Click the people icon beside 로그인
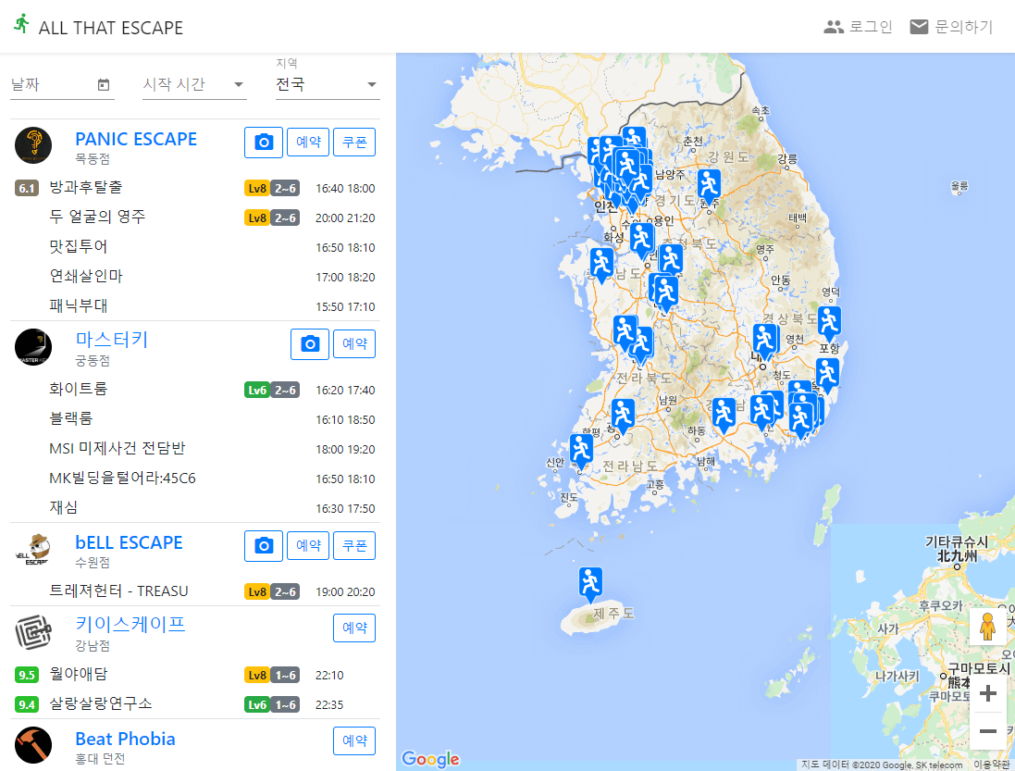1015x771 pixels. point(833,27)
